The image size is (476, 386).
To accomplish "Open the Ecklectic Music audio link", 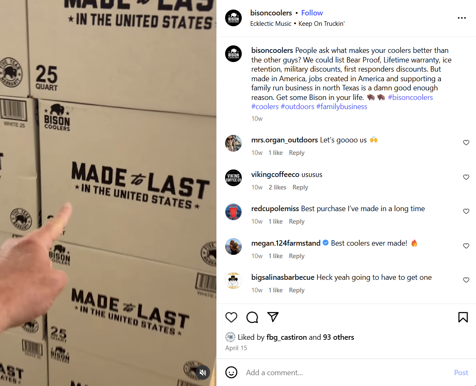I will (x=270, y=24).
